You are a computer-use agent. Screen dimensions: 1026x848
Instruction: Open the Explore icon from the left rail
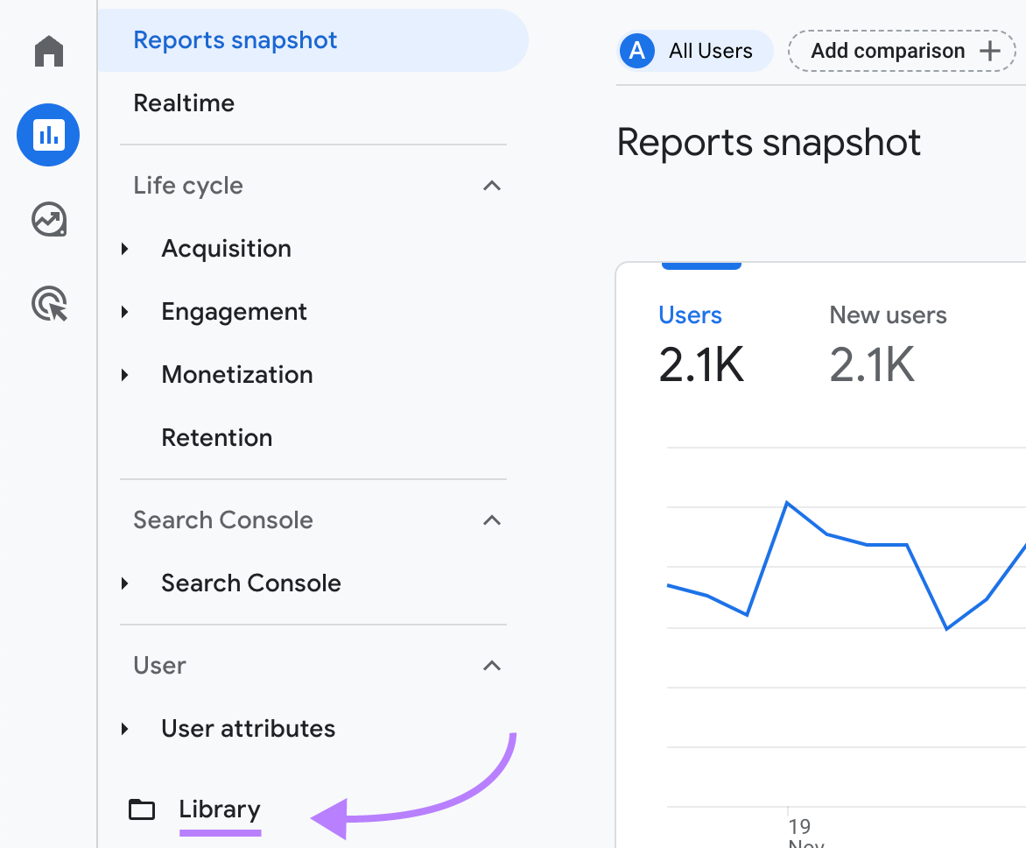click(x=47, y=220)
